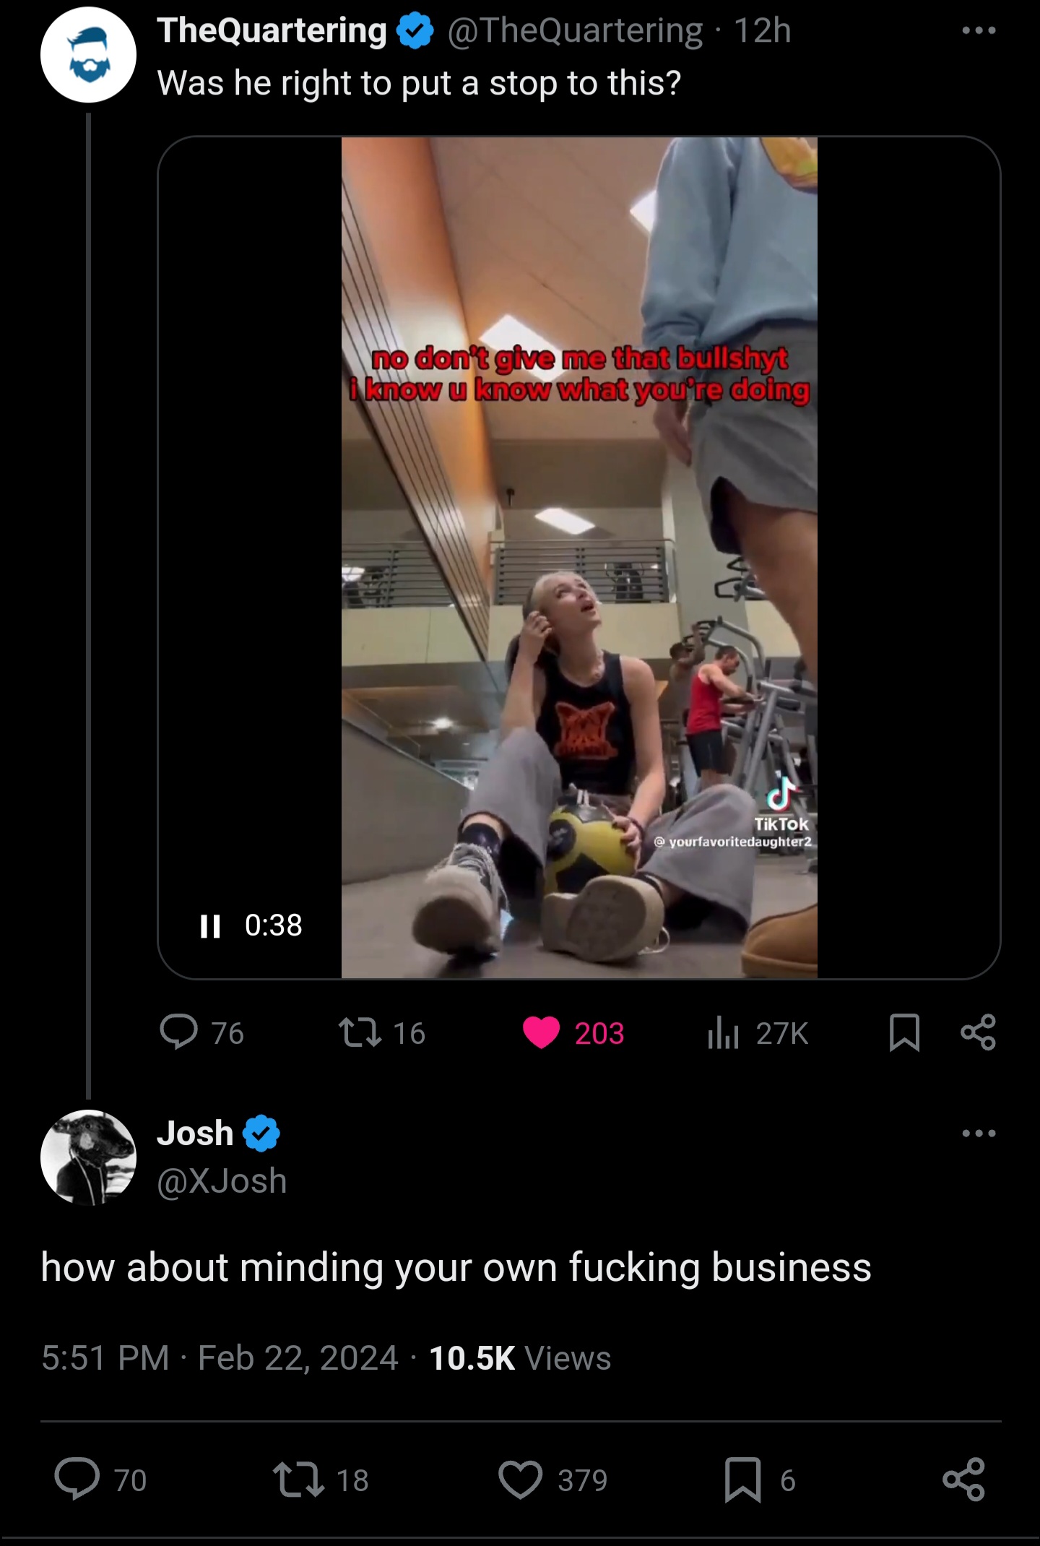Bookmark TheQuartering's post

click(x=904, y=1032)
